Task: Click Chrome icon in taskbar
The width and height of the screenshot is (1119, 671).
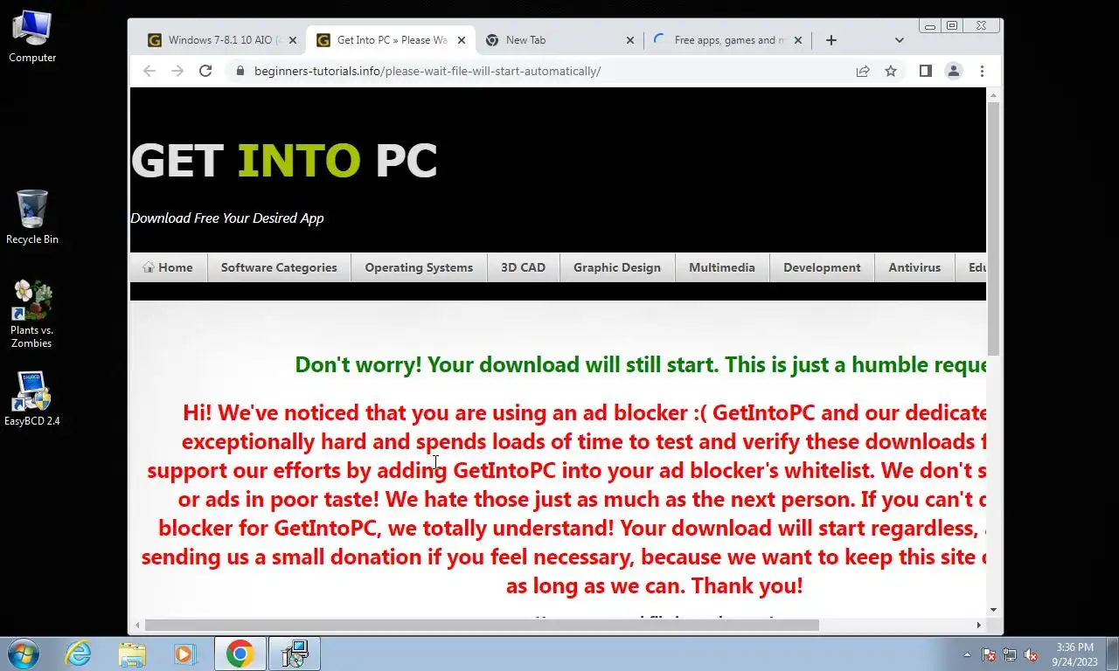Action: click(240, 654)
